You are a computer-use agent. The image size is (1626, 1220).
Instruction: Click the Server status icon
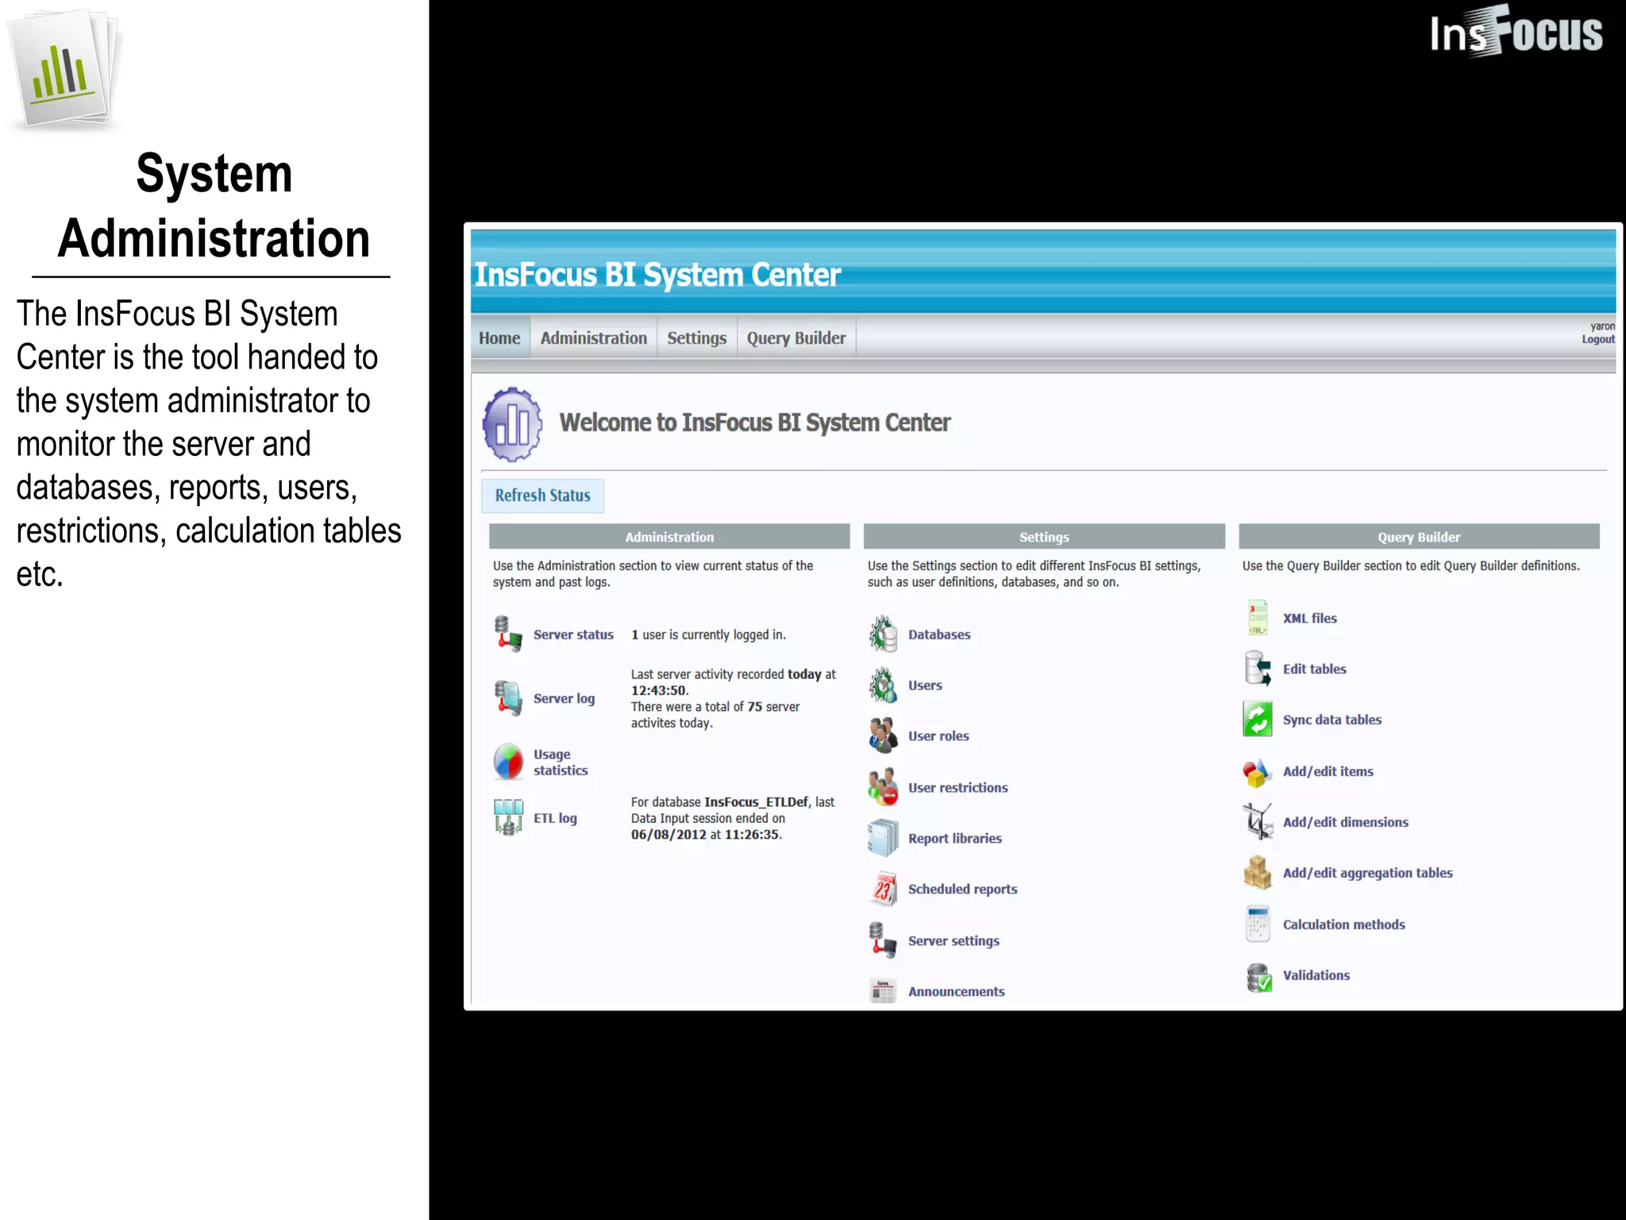[x=508, y=634]
